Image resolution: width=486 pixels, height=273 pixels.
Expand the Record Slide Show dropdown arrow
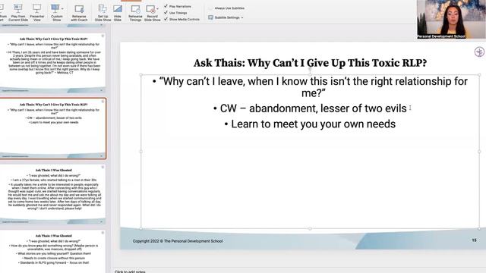157,8
